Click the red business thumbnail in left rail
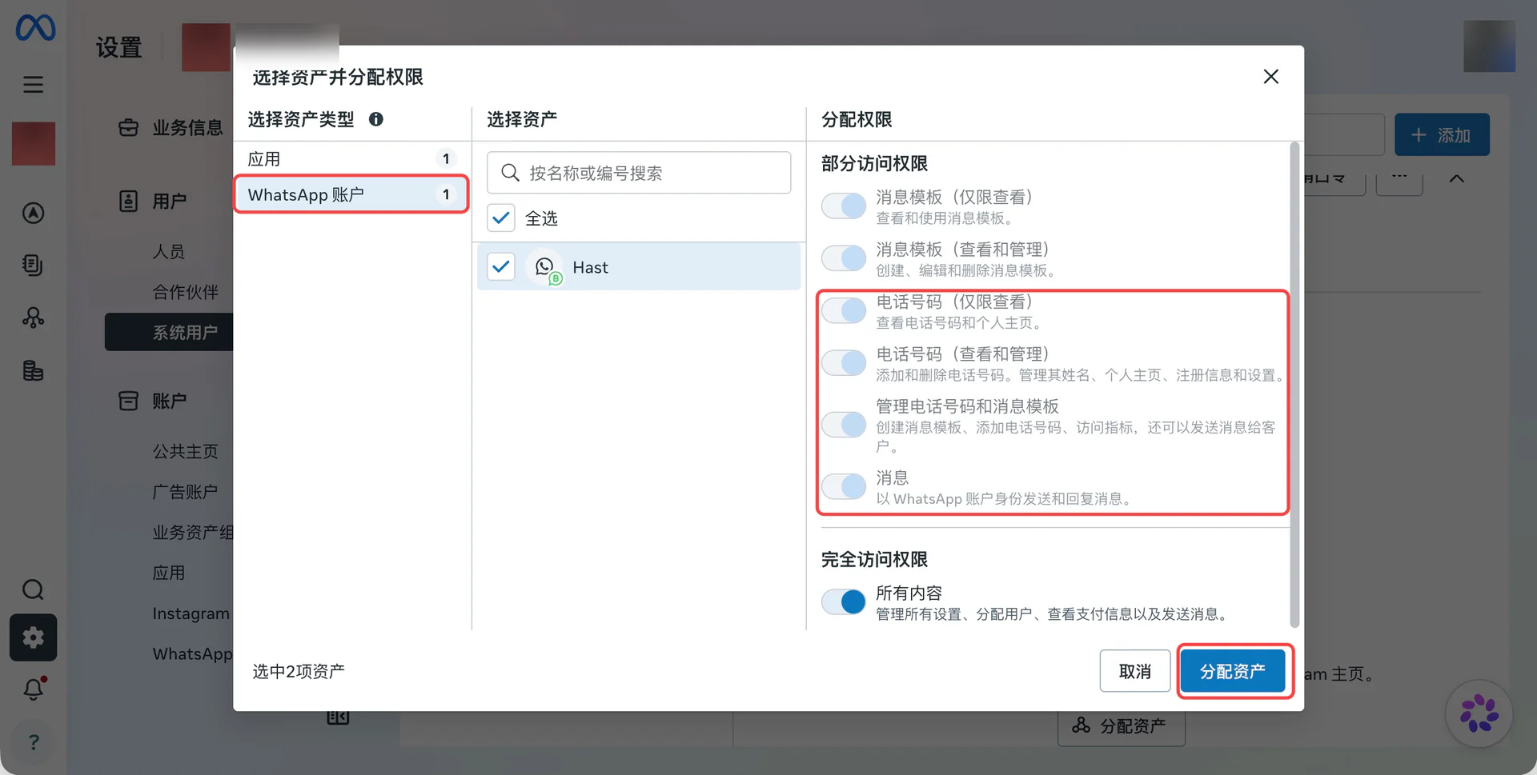Image resolution: width=1537 pixels, height=775 pixels. [x=33, y=144]
